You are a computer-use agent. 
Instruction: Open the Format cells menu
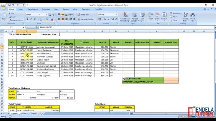tap(164, 17)
